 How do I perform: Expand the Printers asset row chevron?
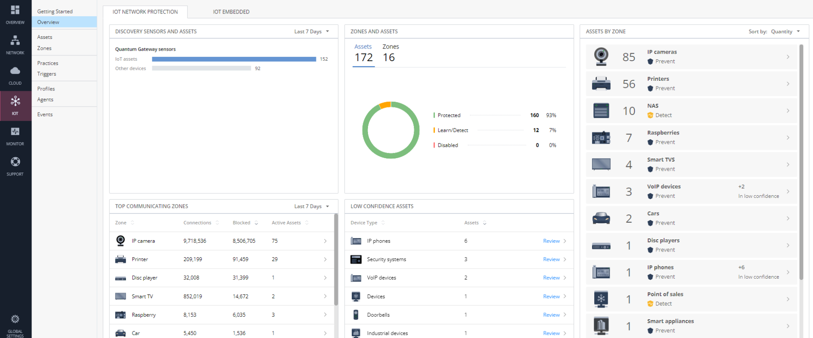(788, 84)
